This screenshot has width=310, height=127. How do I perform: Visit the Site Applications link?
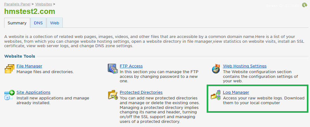click(33, 92)
